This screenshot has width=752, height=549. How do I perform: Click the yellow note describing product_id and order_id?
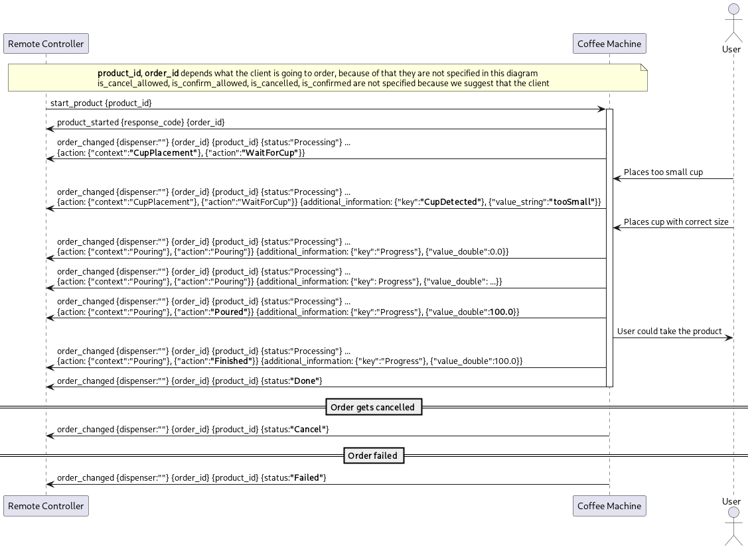(325, 78)
